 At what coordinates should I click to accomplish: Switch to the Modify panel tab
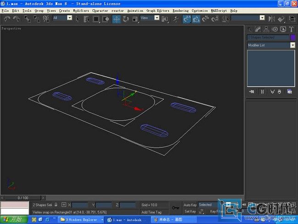258,29
